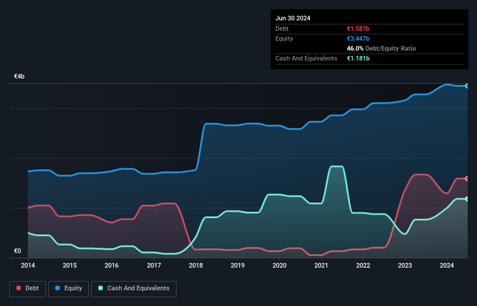Click the 2014 x-axis label
The height and width of the screenshot is (306, 477).
[28, 265]
